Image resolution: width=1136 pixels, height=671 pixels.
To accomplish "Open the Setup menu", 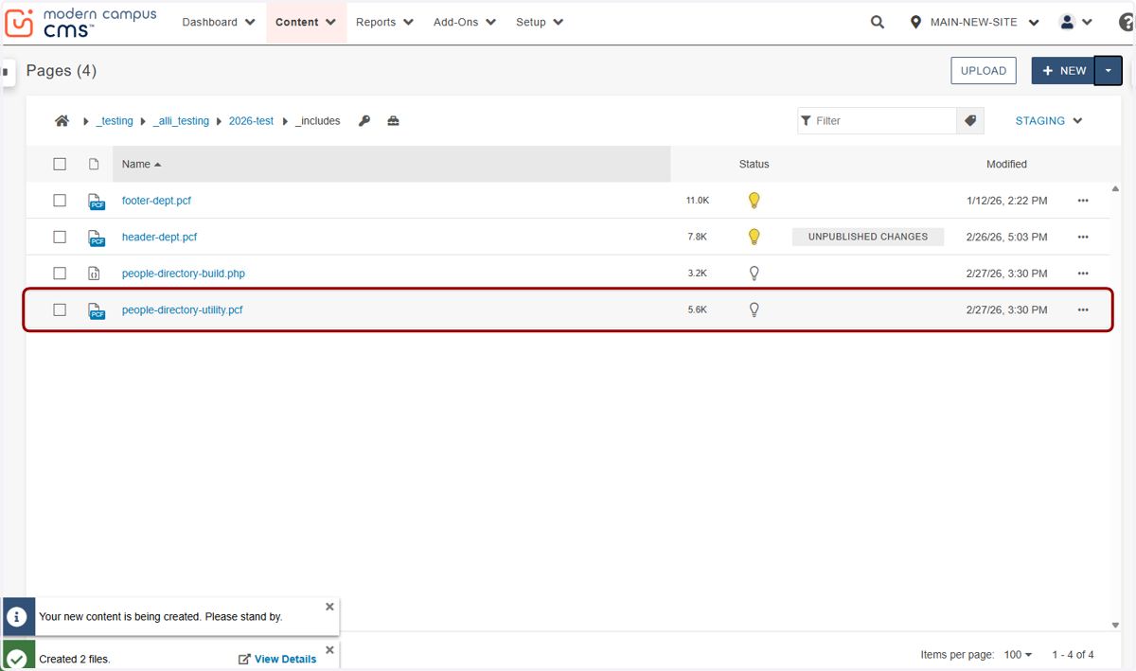I will coord(540,22).
